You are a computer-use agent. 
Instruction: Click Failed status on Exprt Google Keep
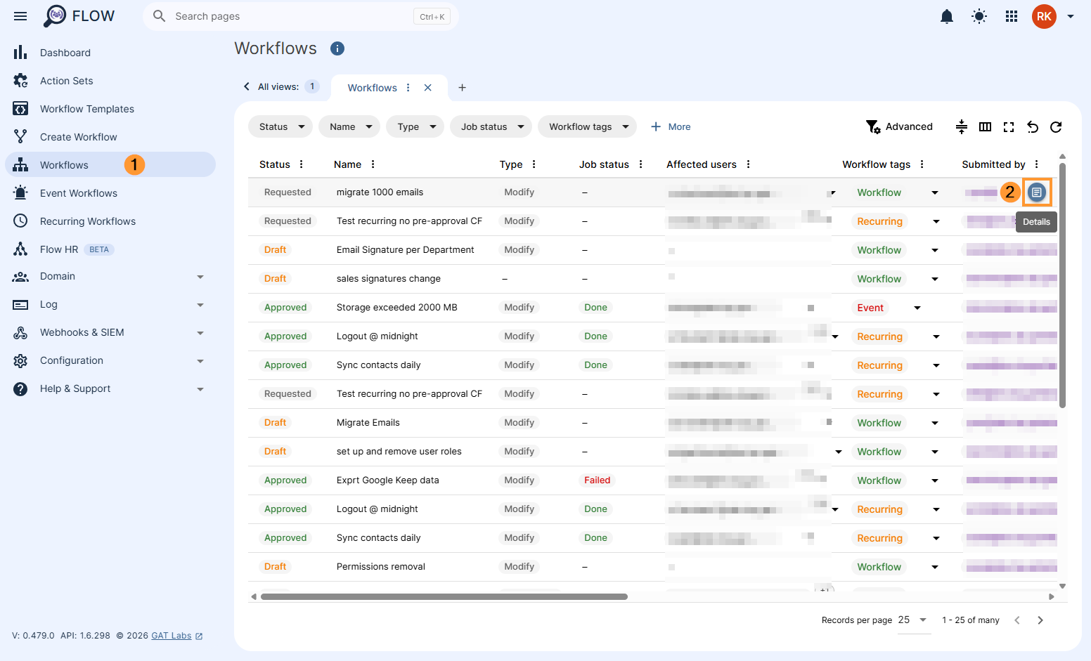pos(597,480)
